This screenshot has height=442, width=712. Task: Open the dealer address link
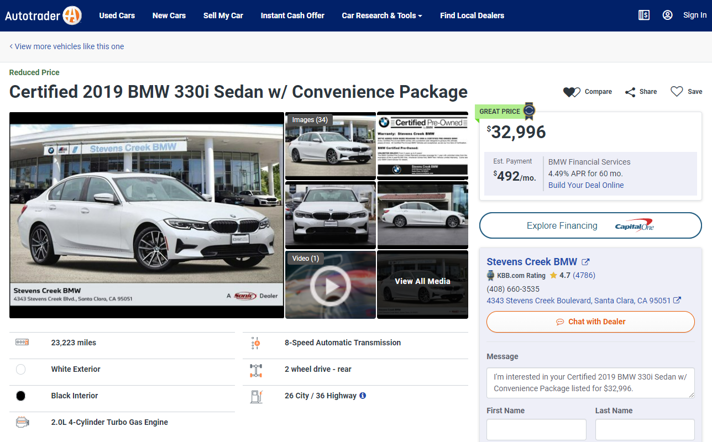click(x=578, y=301)
